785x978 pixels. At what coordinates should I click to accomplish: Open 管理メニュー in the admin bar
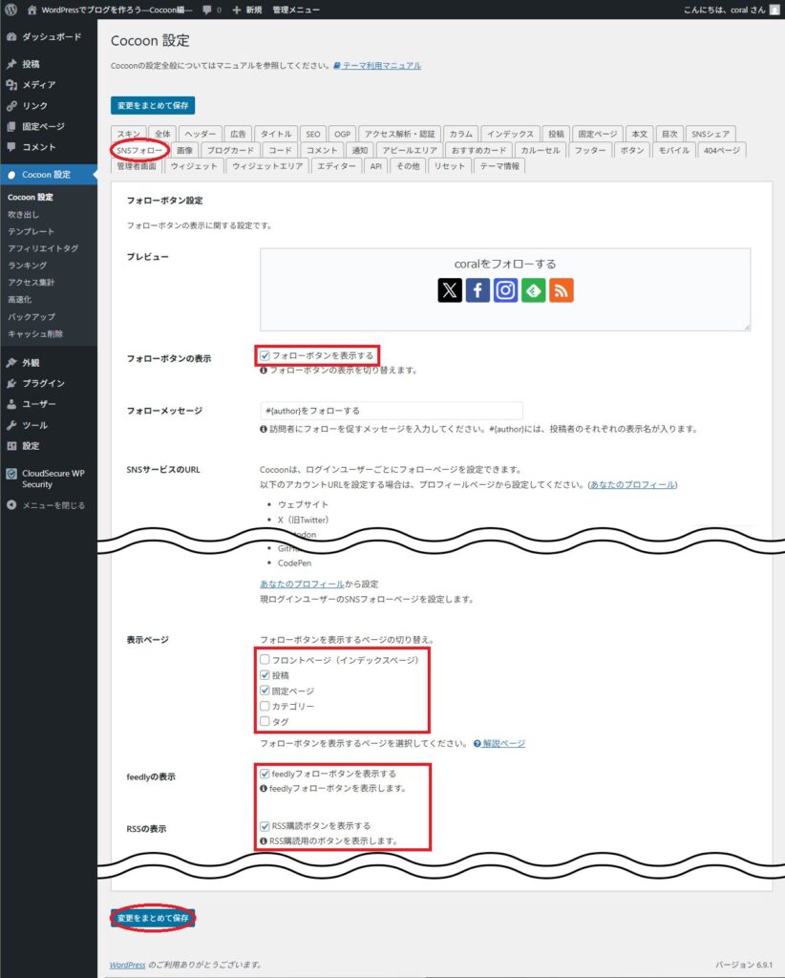coord(296,11)
